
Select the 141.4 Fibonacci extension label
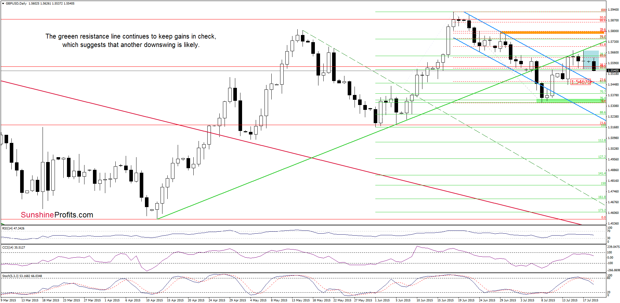coord(602,173)
